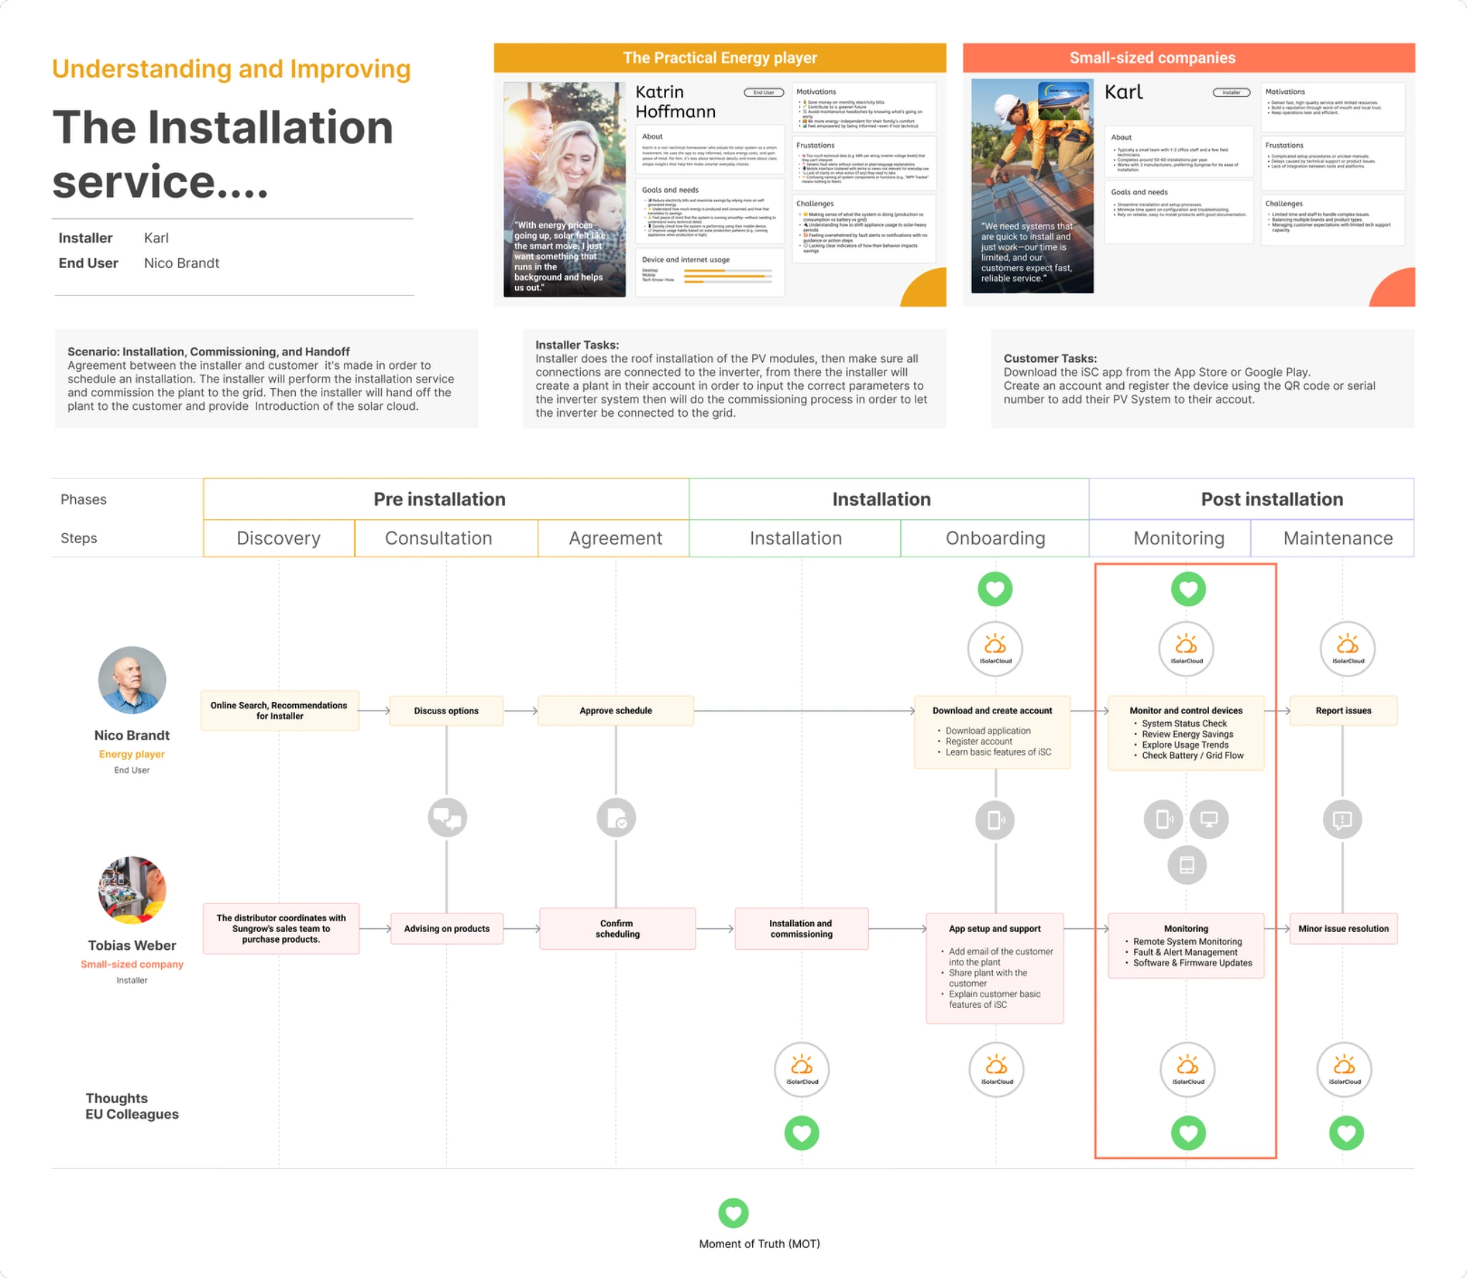
Task: Click the phone icon in the Monitoring column
Action: pos(1163,819)
